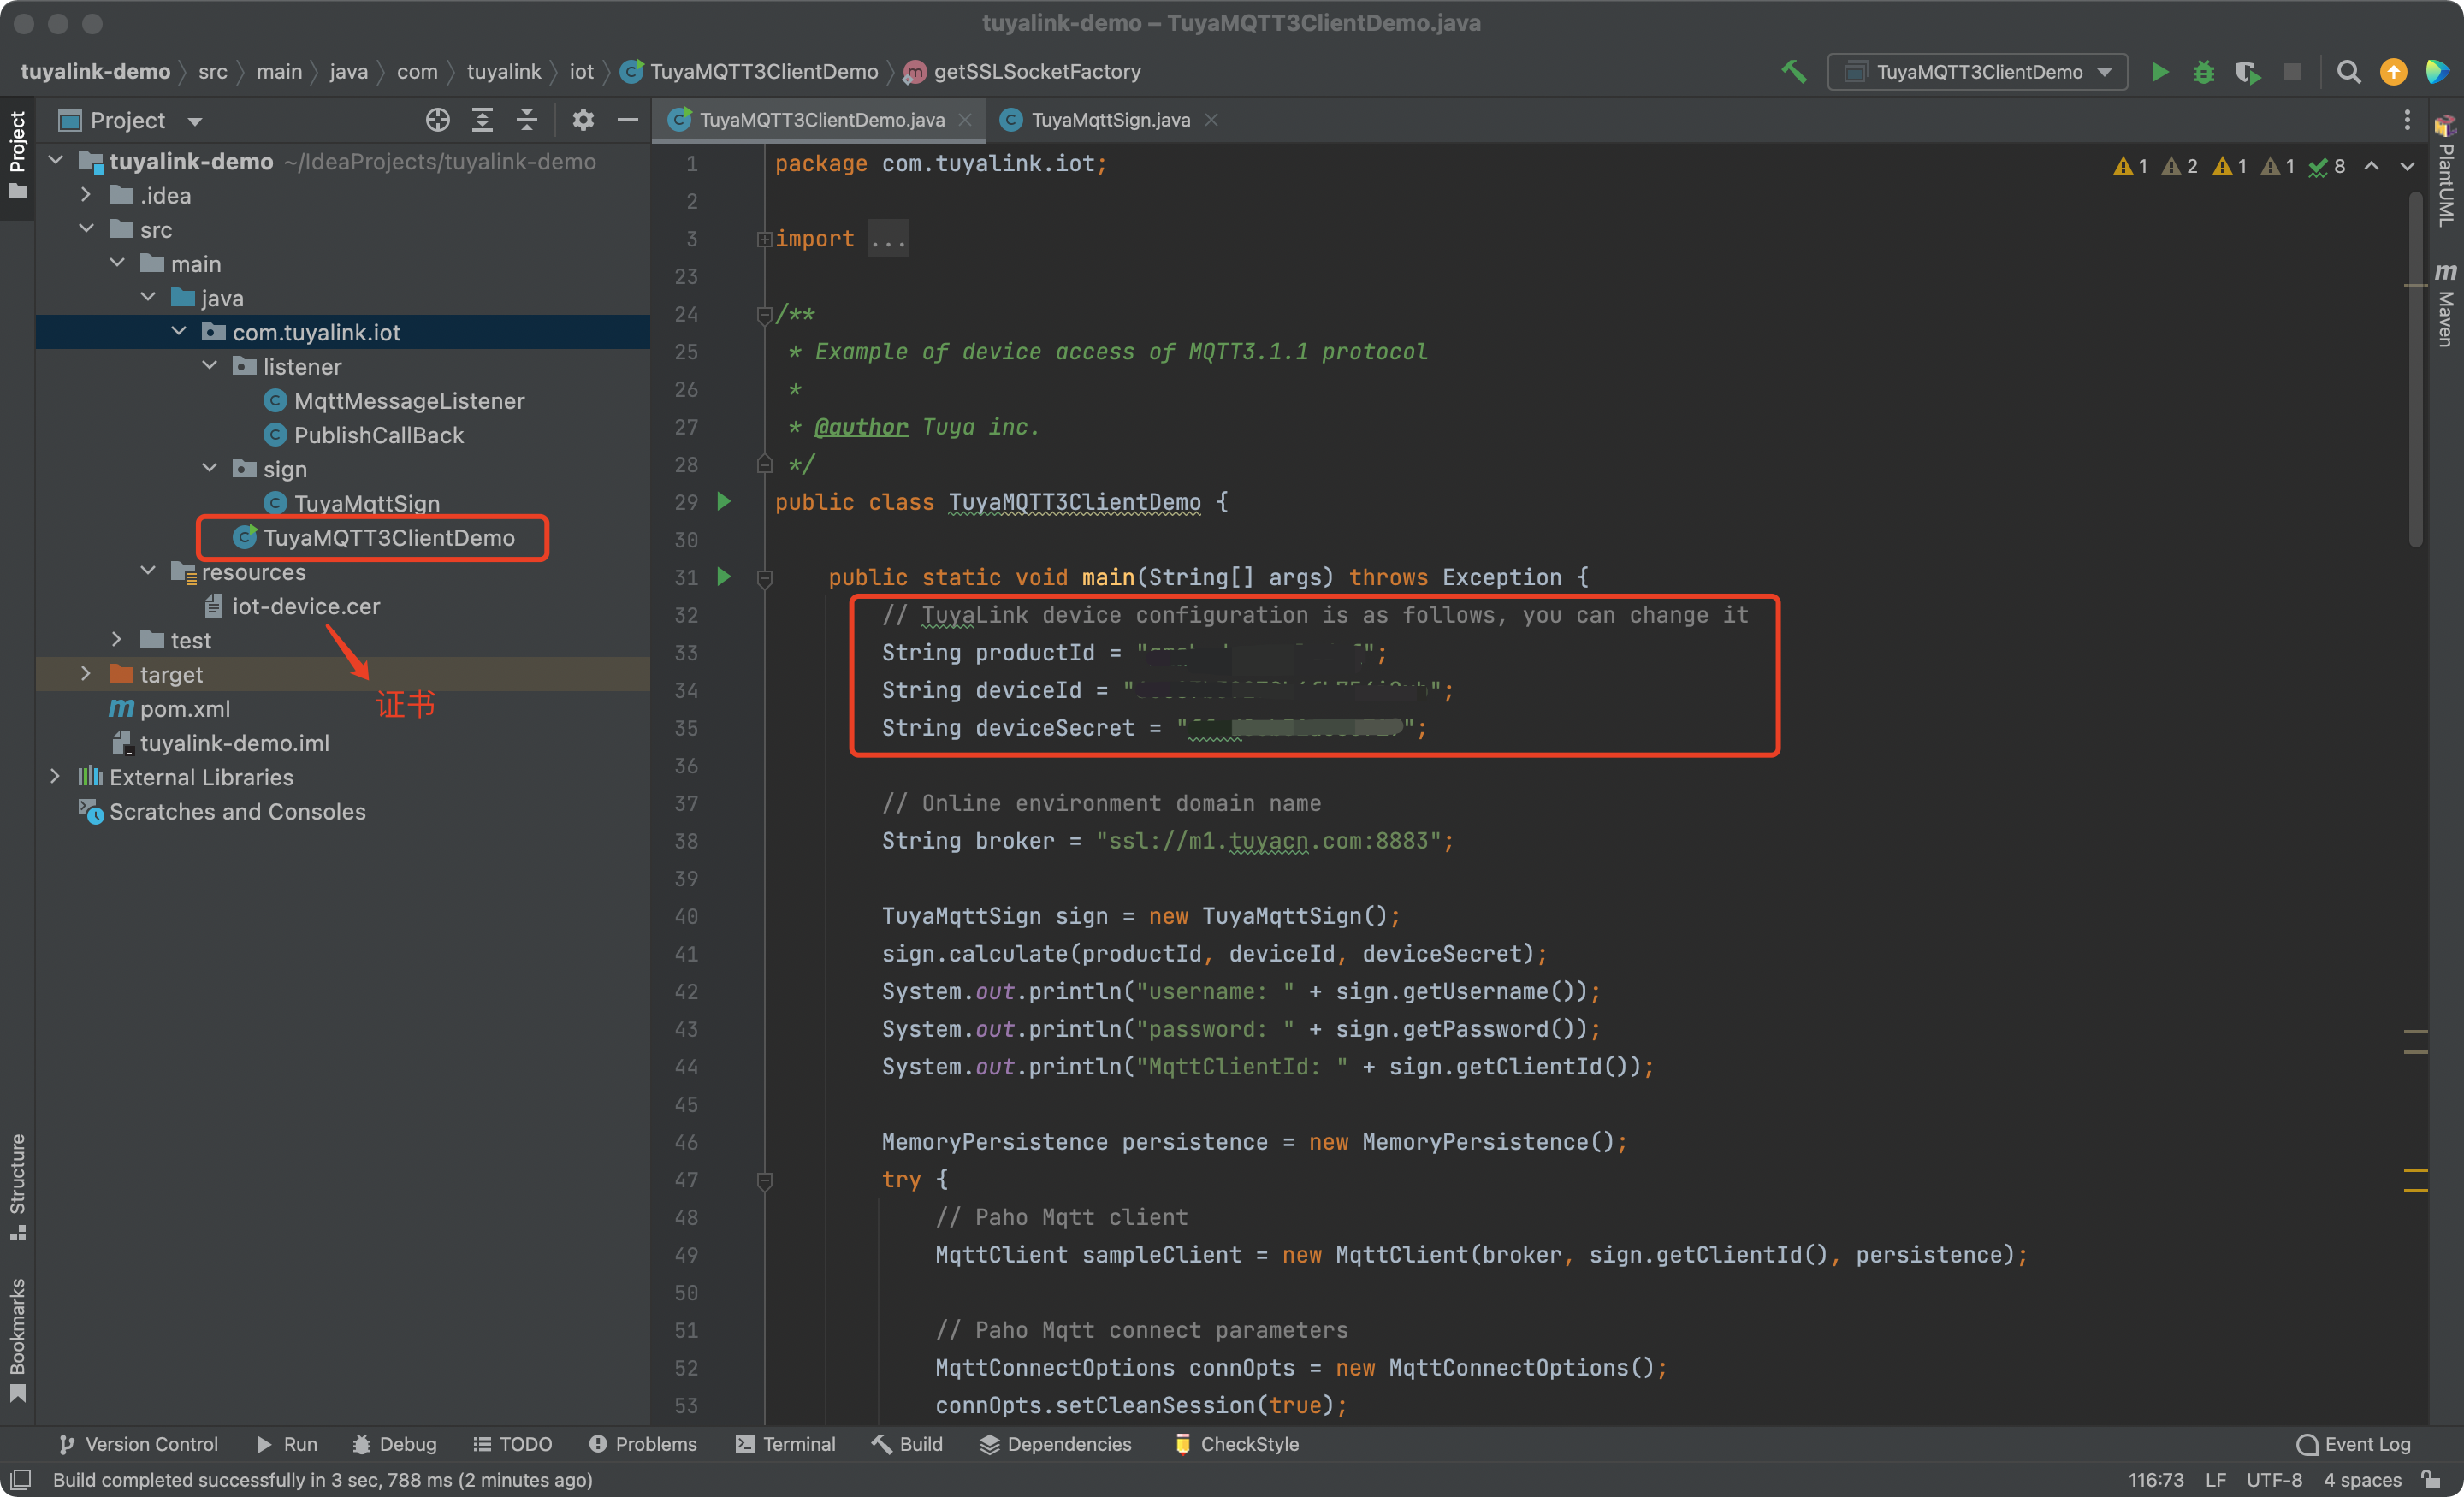This screenshot has width=2464, height=1497.
Task: Click Expand All in Project panel
Action: 482,120
